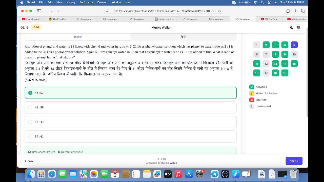Toggle the Safari sidebar icon
Viewport: 324px width, 182px height.
click(39, 11)
